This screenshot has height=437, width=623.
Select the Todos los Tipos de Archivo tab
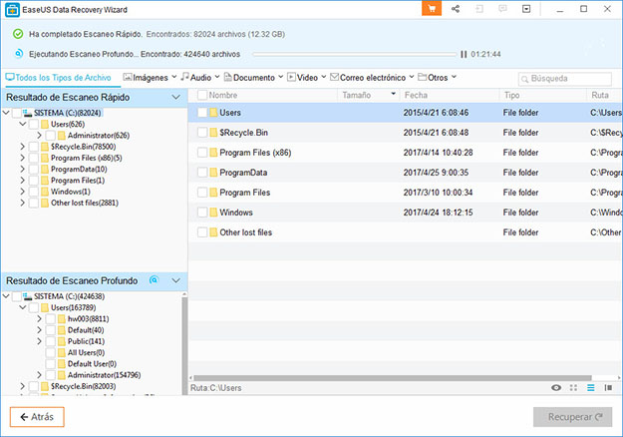tap(59, 78)
